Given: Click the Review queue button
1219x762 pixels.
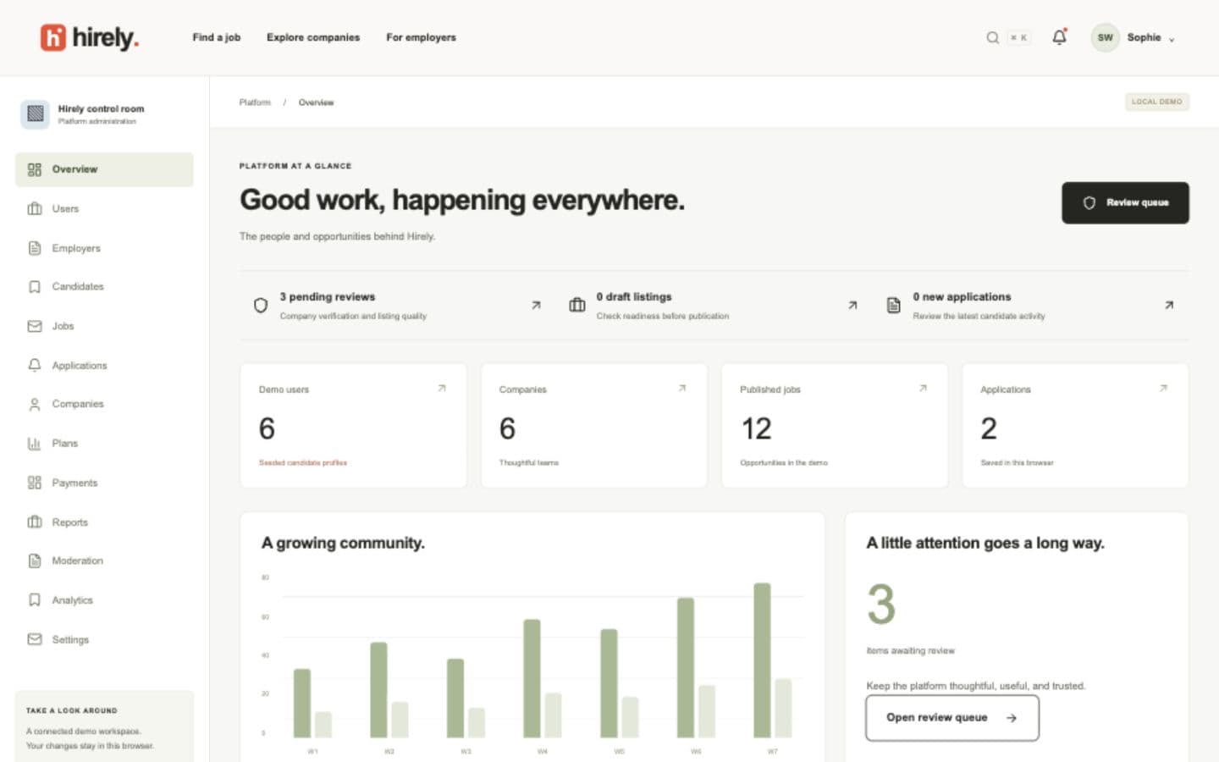Looking at the screenshot, I should 1125,203.
